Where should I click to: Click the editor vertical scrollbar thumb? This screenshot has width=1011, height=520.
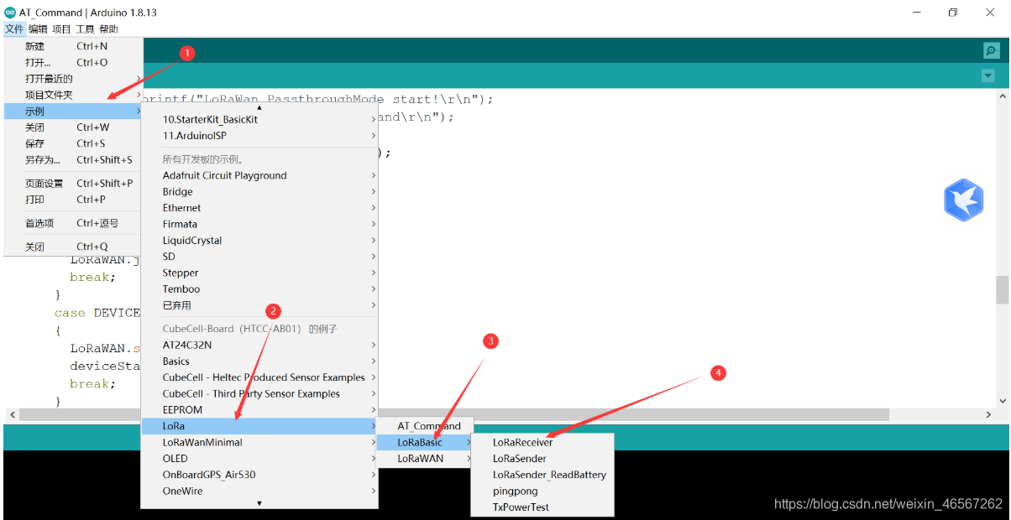(x=1002, y=290)
